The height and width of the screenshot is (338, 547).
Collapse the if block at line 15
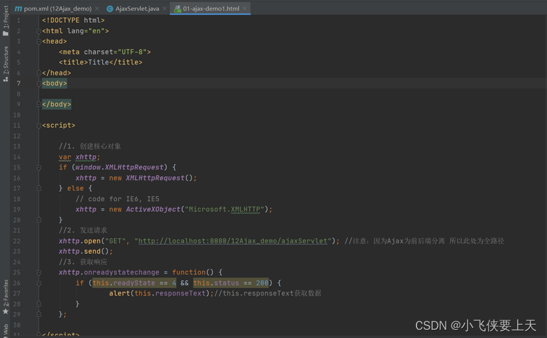point(39,168)
